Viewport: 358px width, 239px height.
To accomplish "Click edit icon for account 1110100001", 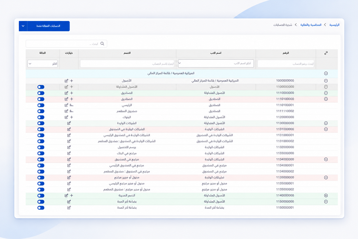I will tap(66, 105).
